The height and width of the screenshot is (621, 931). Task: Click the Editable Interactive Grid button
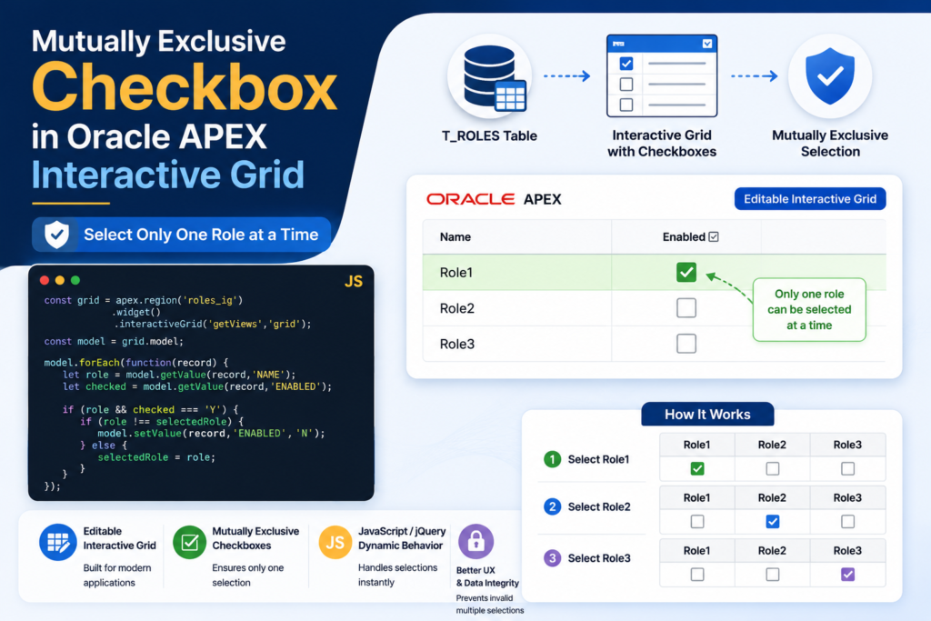(x=810, y=199)
